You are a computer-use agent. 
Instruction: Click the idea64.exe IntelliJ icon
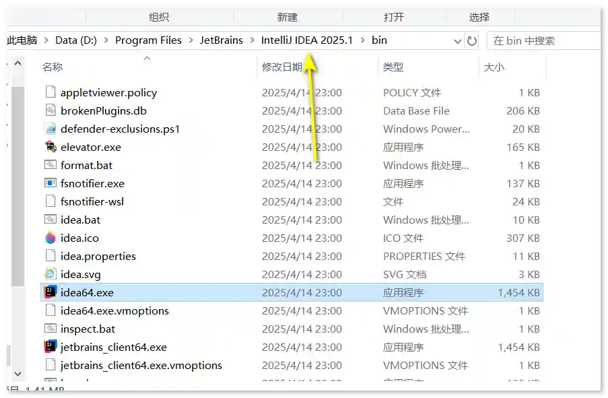pos(50,292)
